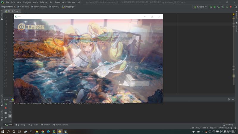Open Run panel settings gear
This screenshot has width=238, height=134.
click(228, 99)
